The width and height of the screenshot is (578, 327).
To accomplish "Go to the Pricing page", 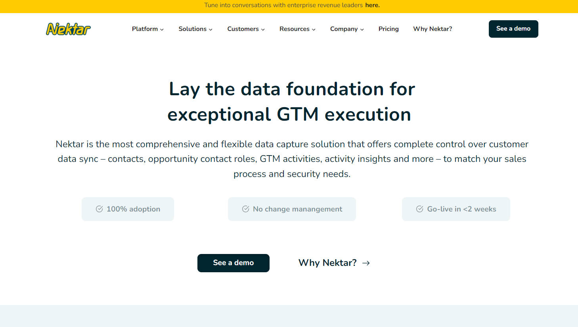I will pos(389,29).
